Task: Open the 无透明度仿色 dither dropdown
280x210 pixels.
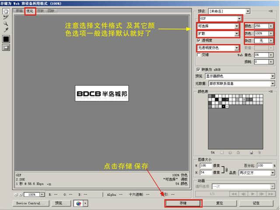Action: pos(218,48)
